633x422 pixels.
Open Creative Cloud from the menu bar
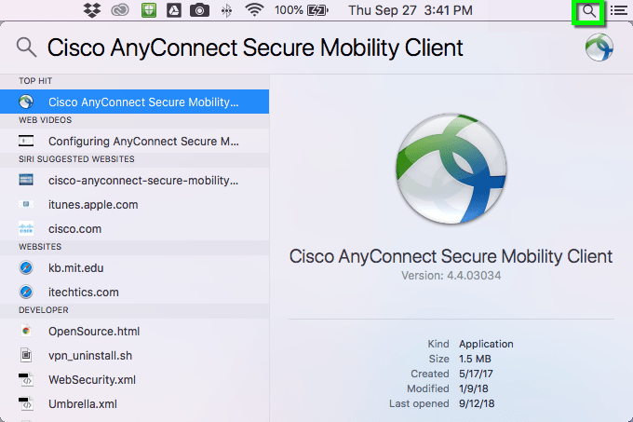click(119, 11)
